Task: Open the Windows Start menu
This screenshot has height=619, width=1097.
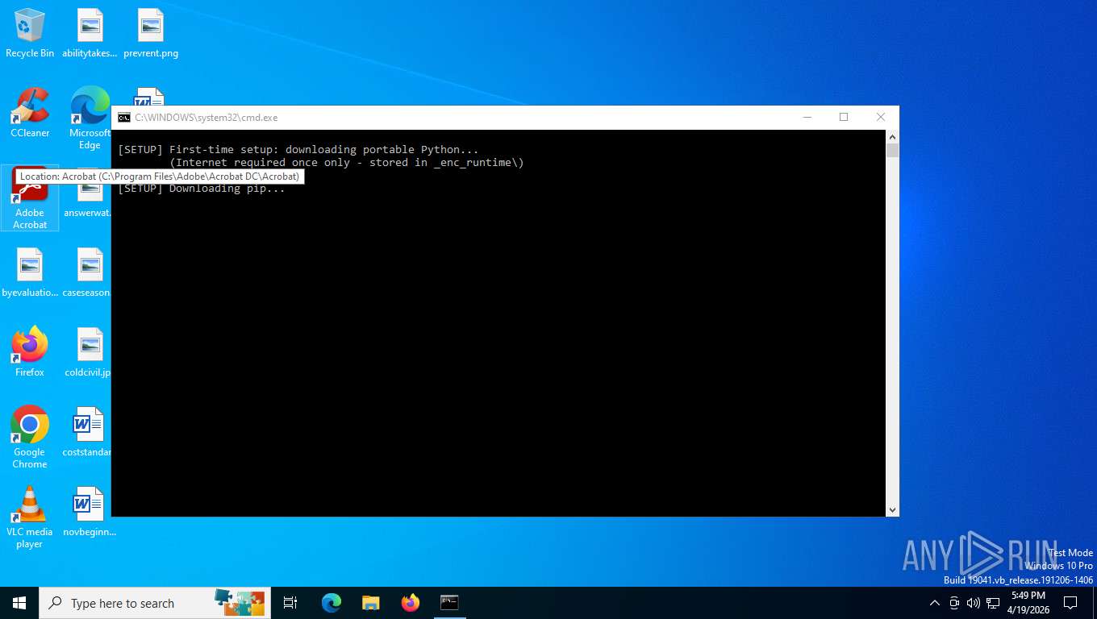Action: click(x=19, y=603)
